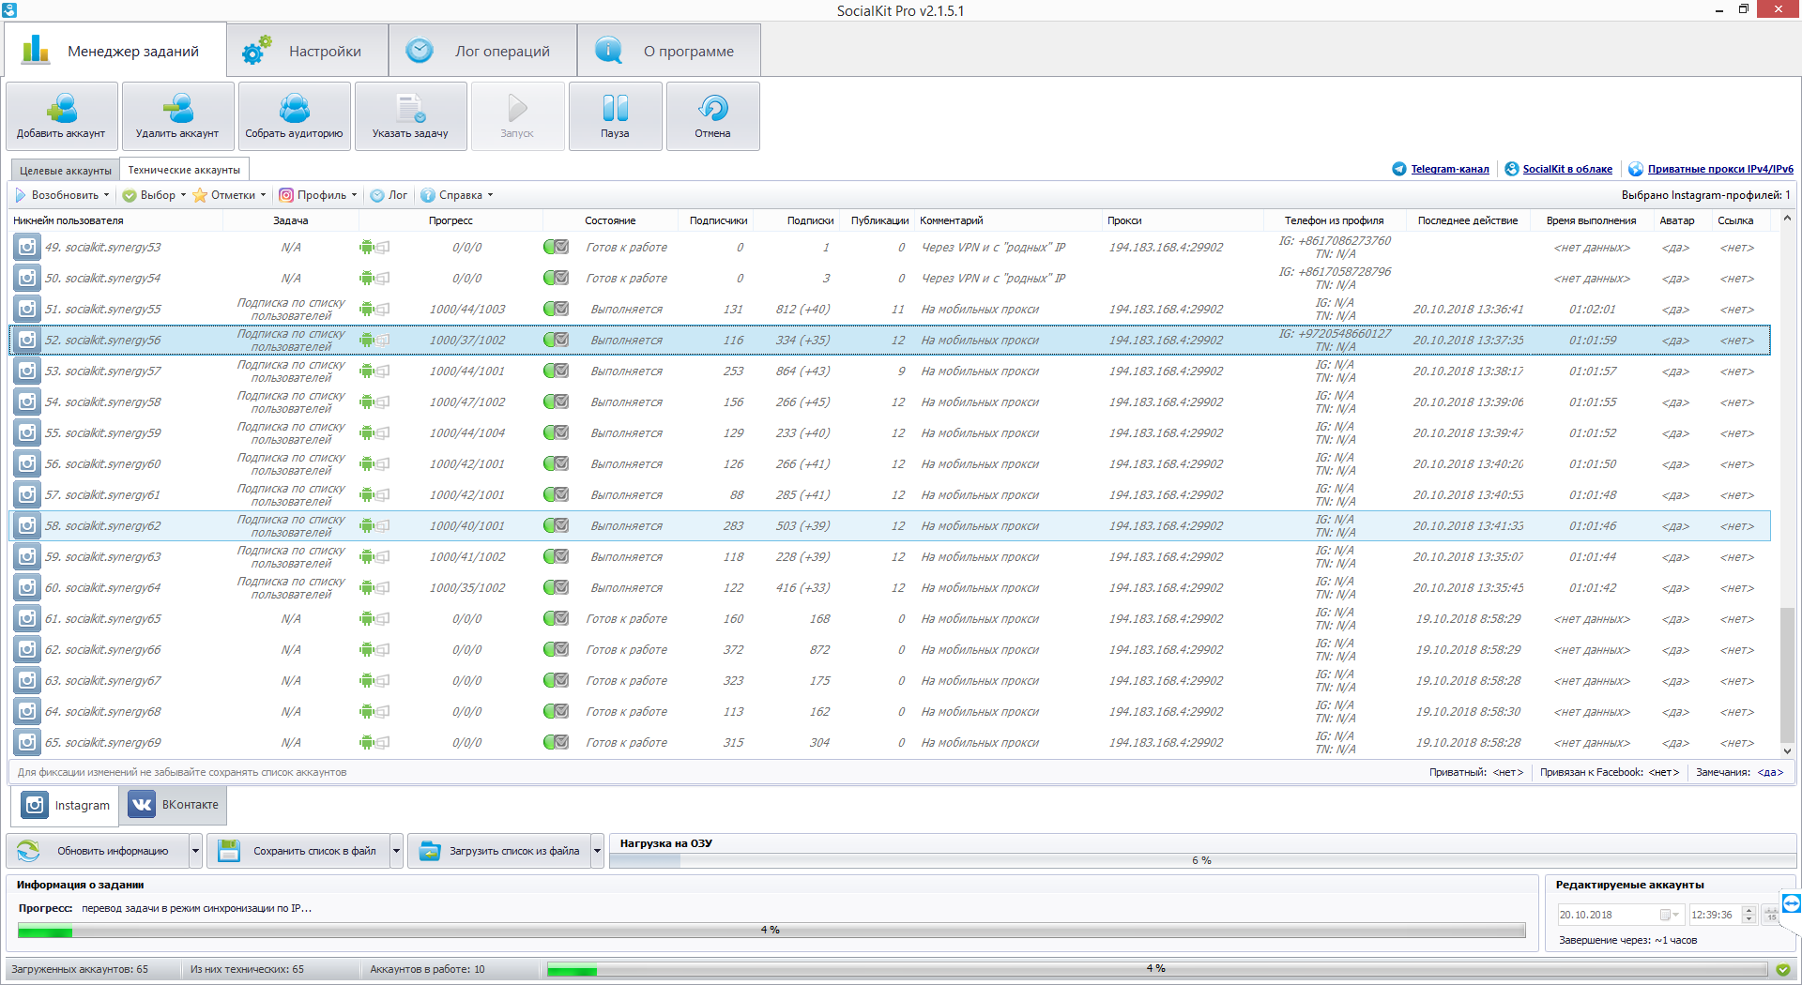Open the Отметки dropdown menu

(230, 195)
